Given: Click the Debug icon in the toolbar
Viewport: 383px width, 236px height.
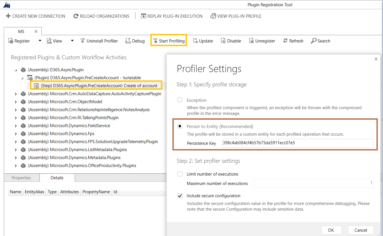Looking at the screenshot, I should coord(135,40).
